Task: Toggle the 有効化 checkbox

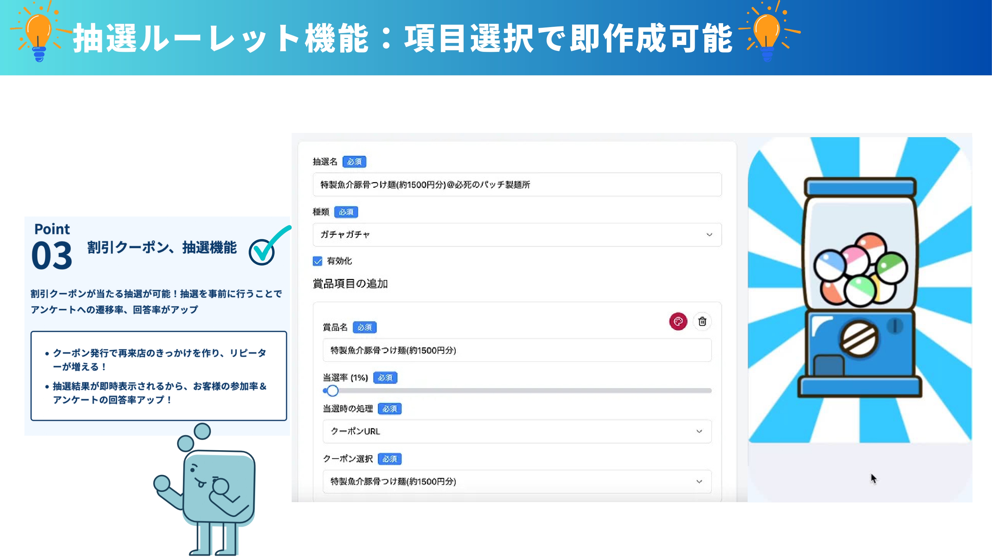Action: coord(317,261)
